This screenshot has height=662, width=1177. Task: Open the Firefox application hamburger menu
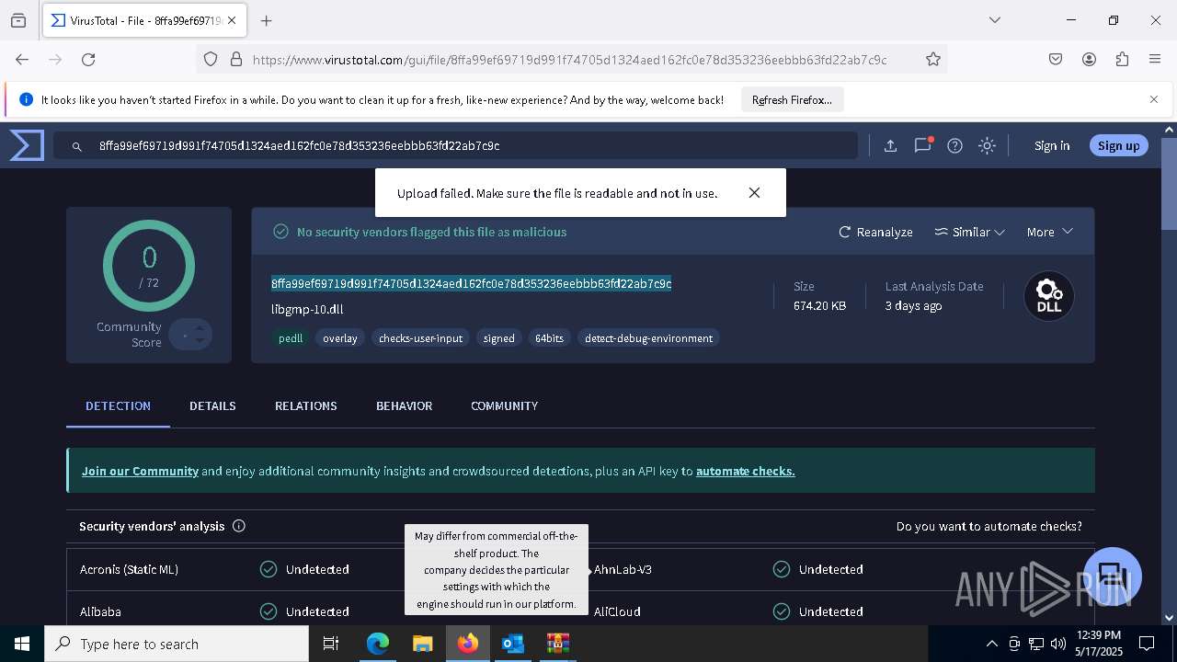pyautogui.click(x=1155, y=59)
